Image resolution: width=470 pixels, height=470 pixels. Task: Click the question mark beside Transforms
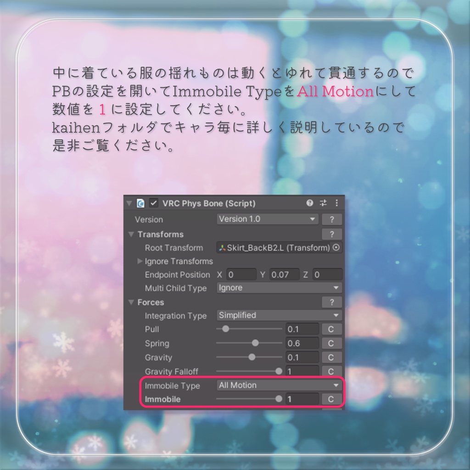coord(331,234)
